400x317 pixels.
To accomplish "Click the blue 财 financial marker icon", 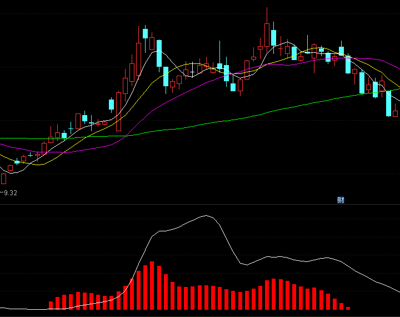I will 341,200.
